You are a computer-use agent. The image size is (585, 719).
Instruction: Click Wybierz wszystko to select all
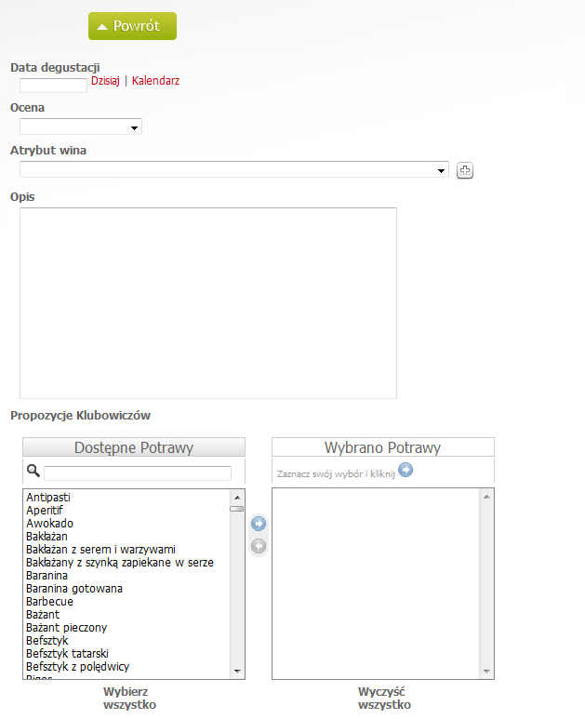[126, 698]
